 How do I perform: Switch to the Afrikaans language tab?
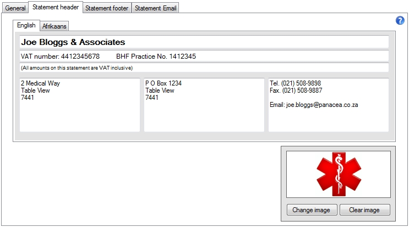54,26
